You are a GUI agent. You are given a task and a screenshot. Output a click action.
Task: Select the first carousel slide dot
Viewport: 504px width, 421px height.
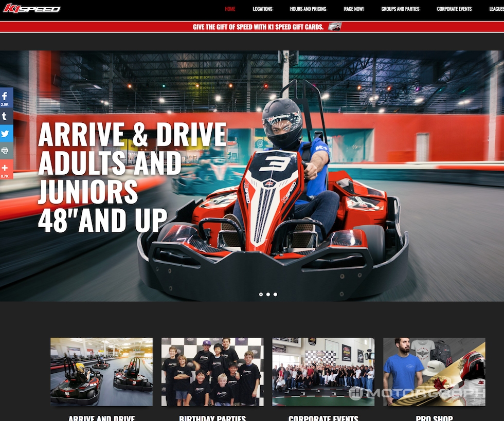coord(261,295)
